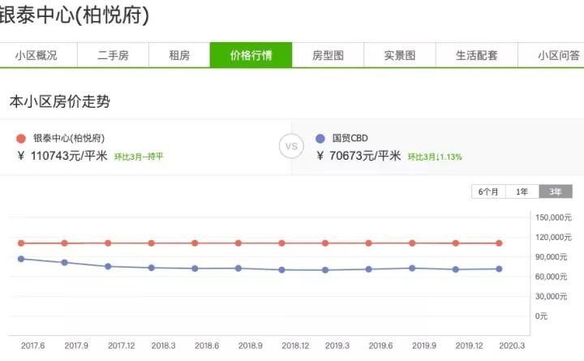Click the blue data point at 2018.9
Viewport: 584px width, 361px height.
coord(238,269)
